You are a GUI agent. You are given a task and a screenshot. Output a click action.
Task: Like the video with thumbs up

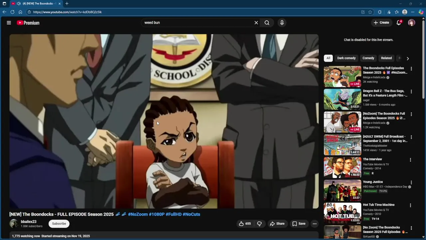[x=245, y=224]
